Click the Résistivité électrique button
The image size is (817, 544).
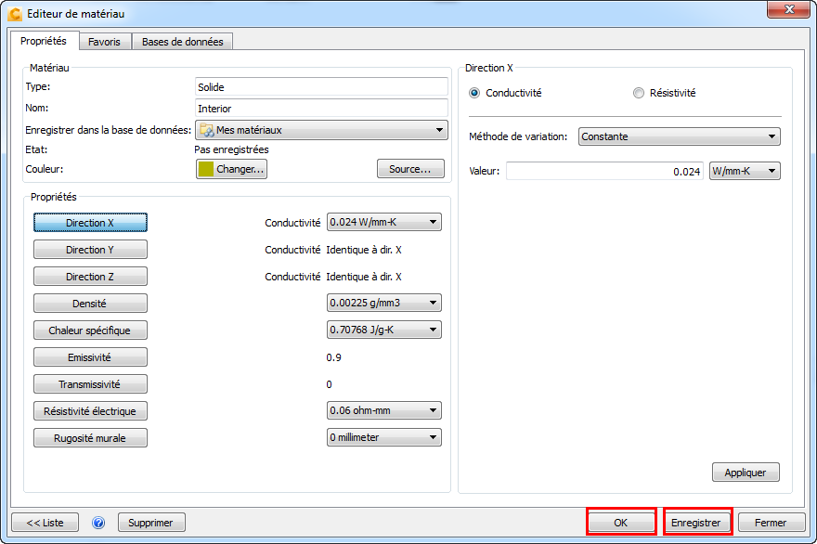click(90, 411)
